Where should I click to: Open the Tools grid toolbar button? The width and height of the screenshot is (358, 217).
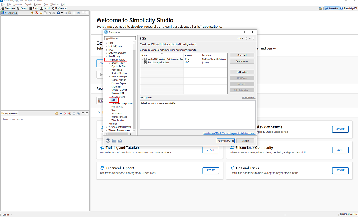(x=34, y=9)
